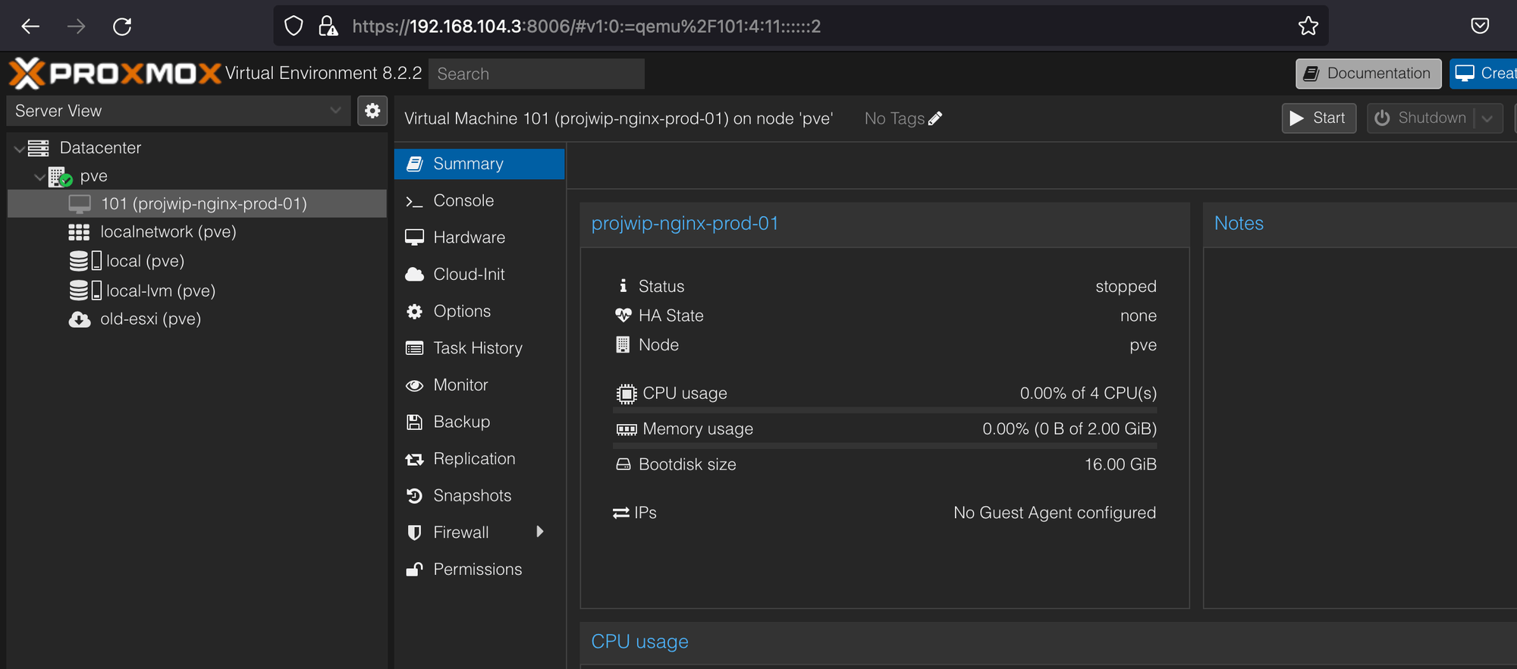Viewport: 1517px width, 669px height.
Task: Click the CPU usage chart heading
Action: coord(639,642)
